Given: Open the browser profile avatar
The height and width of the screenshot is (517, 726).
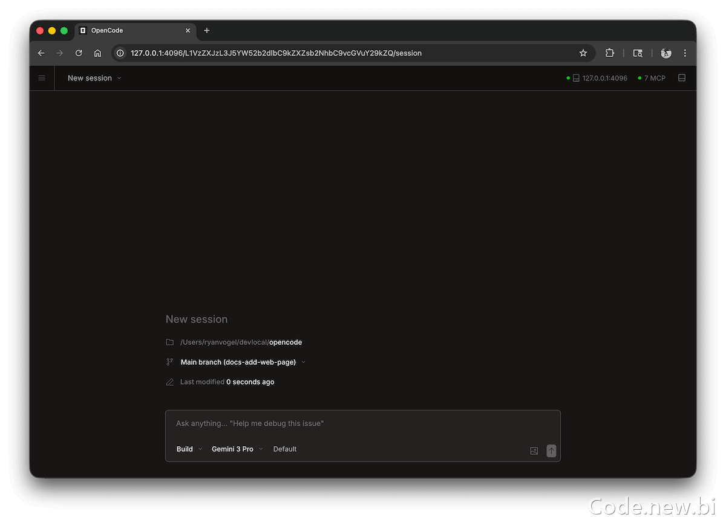Looking at the screenshot, I should pos(666,53).
